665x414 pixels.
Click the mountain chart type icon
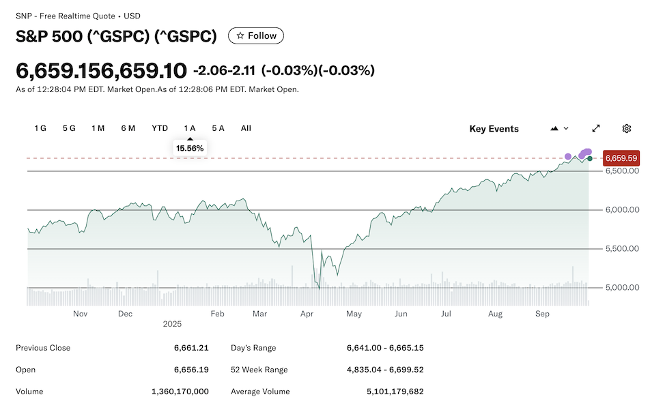click(x=554, y=128)
